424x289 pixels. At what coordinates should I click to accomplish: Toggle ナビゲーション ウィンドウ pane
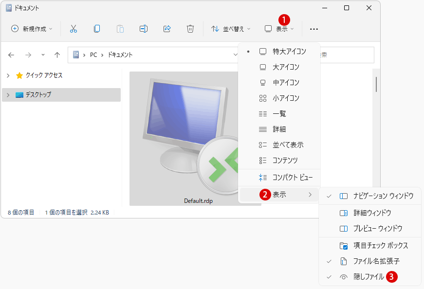[370, 196]
